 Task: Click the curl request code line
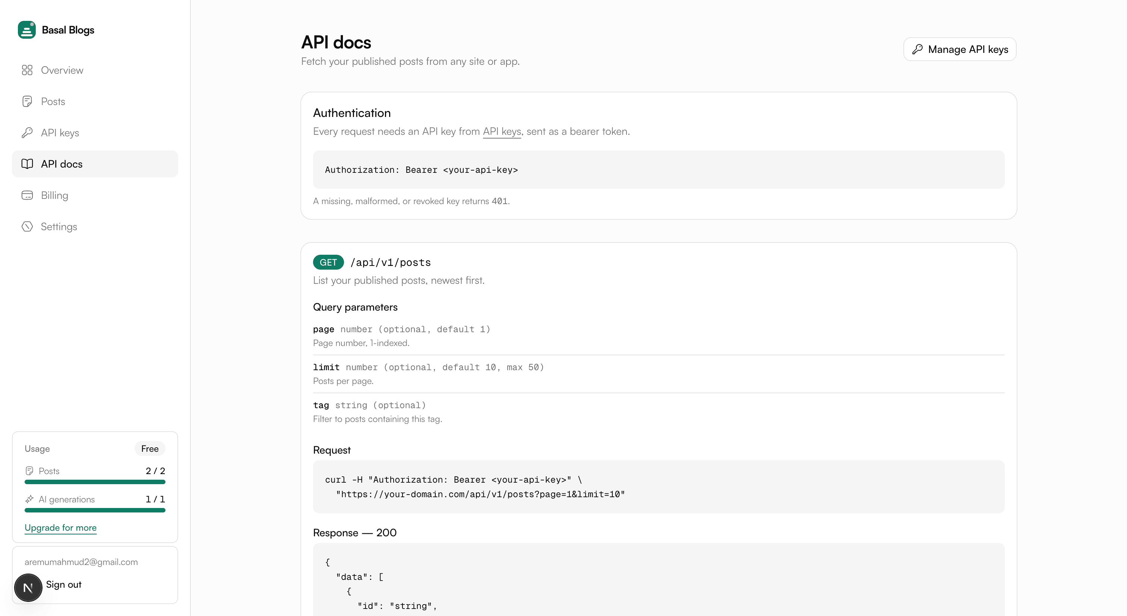tap(453, 480)
